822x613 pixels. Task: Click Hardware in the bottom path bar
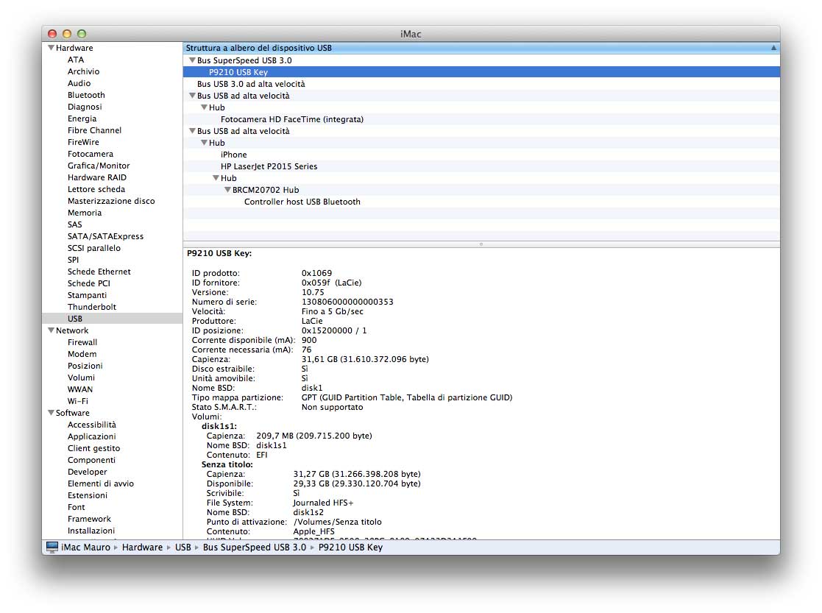tap(142, 547)
